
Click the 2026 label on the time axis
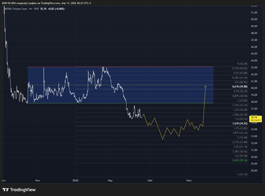click(75, 180)
